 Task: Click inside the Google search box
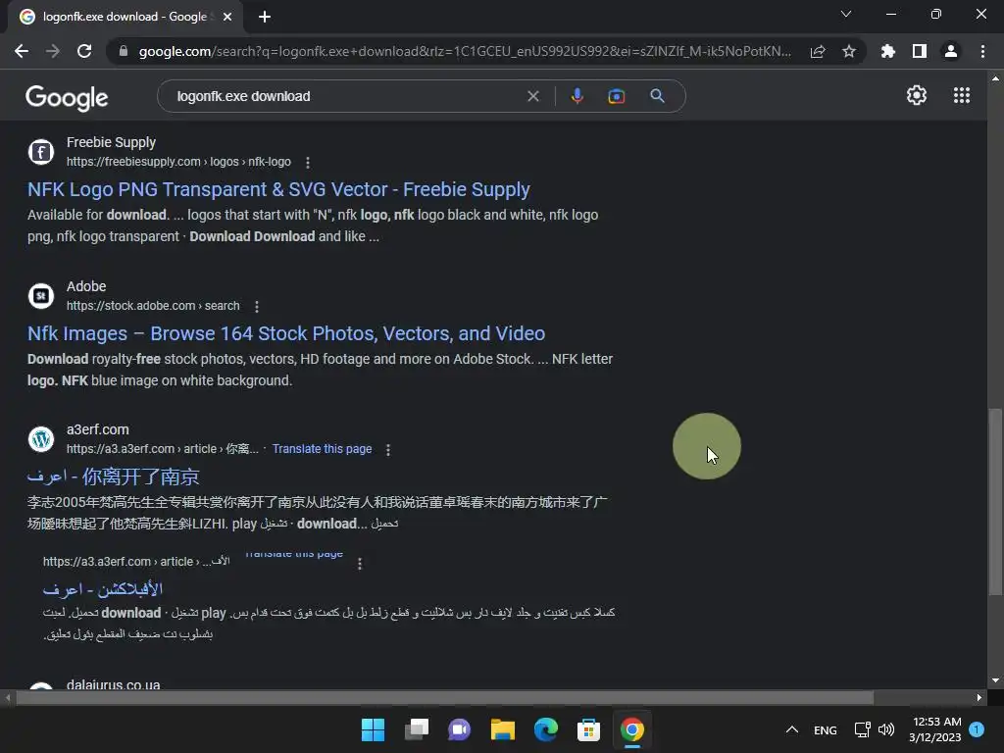coord(346,96)
